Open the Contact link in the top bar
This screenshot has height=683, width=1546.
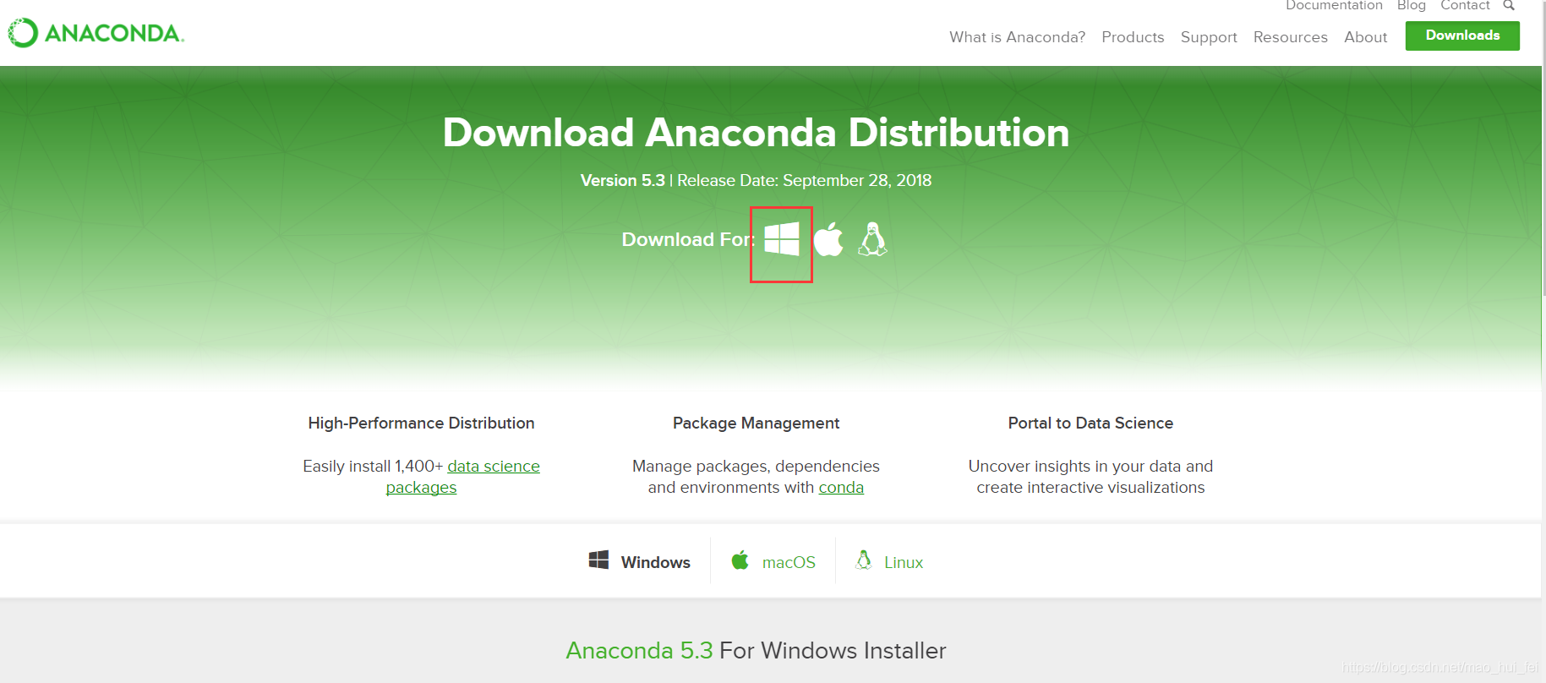1465,6
